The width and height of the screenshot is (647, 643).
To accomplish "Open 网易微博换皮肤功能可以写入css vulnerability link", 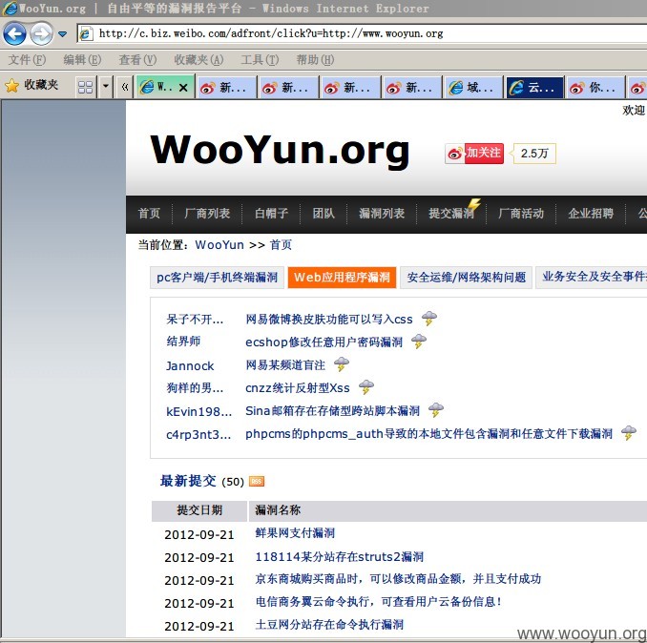I will 329,320.
